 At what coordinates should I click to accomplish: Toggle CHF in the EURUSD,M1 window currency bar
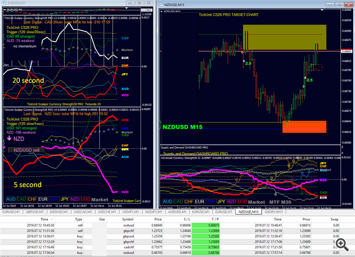tap(32, 199)
